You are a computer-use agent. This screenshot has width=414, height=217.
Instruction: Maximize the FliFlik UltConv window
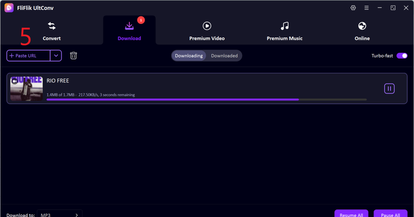point(393,8)
